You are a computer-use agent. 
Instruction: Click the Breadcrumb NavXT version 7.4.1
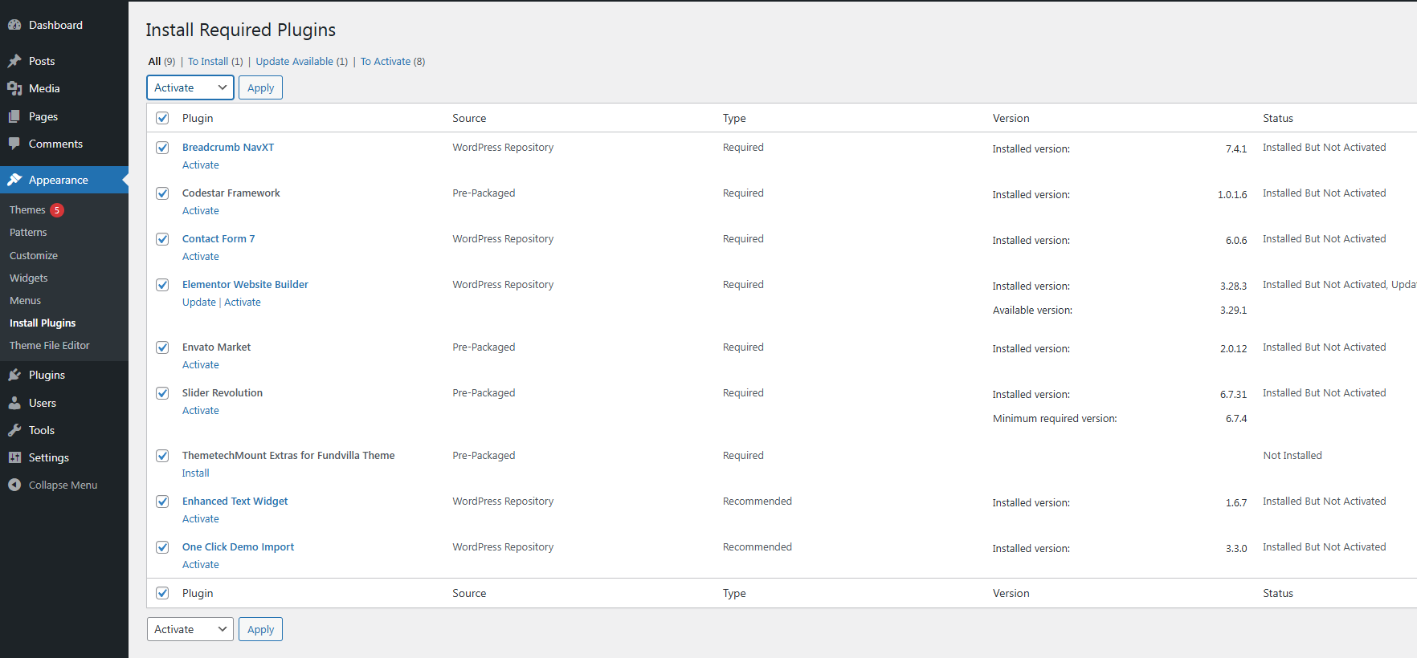click(1236, 148)
